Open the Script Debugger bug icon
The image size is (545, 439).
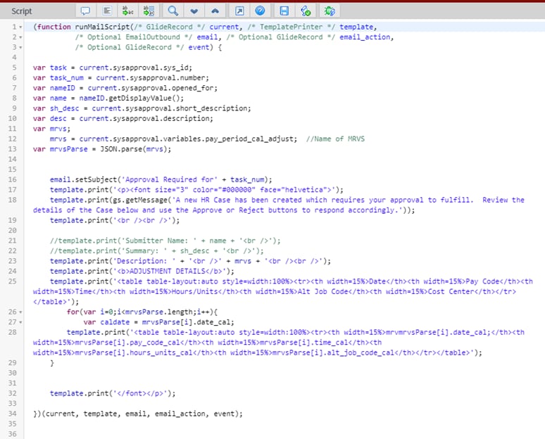pyautogui.click(x=329, y=11)
